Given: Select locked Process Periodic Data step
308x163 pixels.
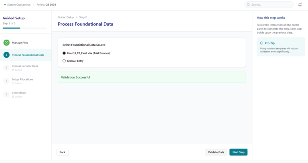Looking at the screenshot, I should click(x=25, y=66).
